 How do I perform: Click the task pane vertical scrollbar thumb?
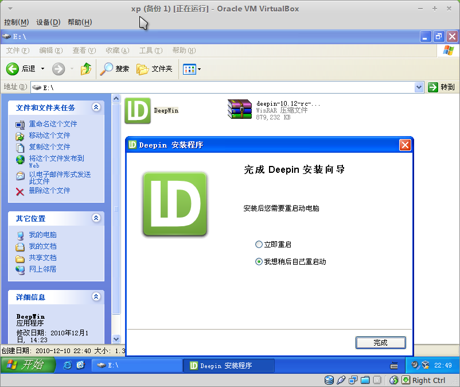116,209
